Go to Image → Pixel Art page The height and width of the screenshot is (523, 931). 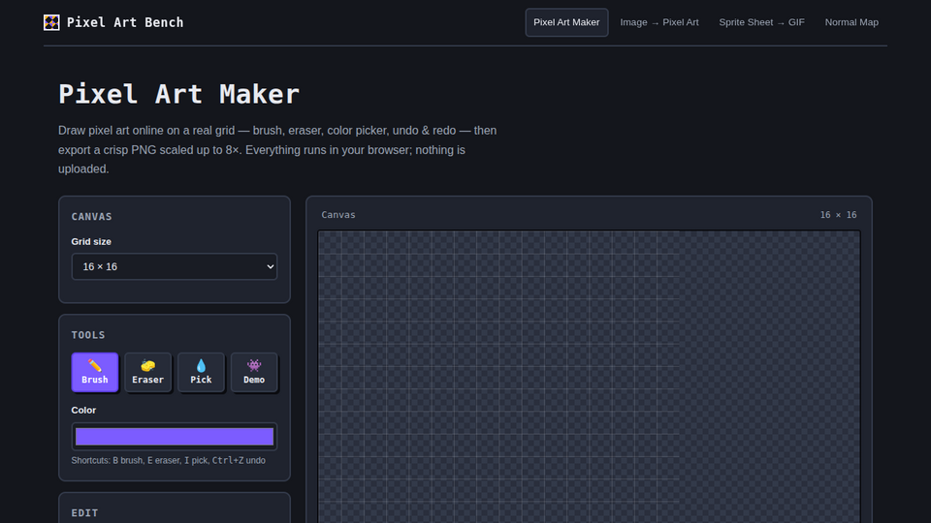(x=659, y=22)
